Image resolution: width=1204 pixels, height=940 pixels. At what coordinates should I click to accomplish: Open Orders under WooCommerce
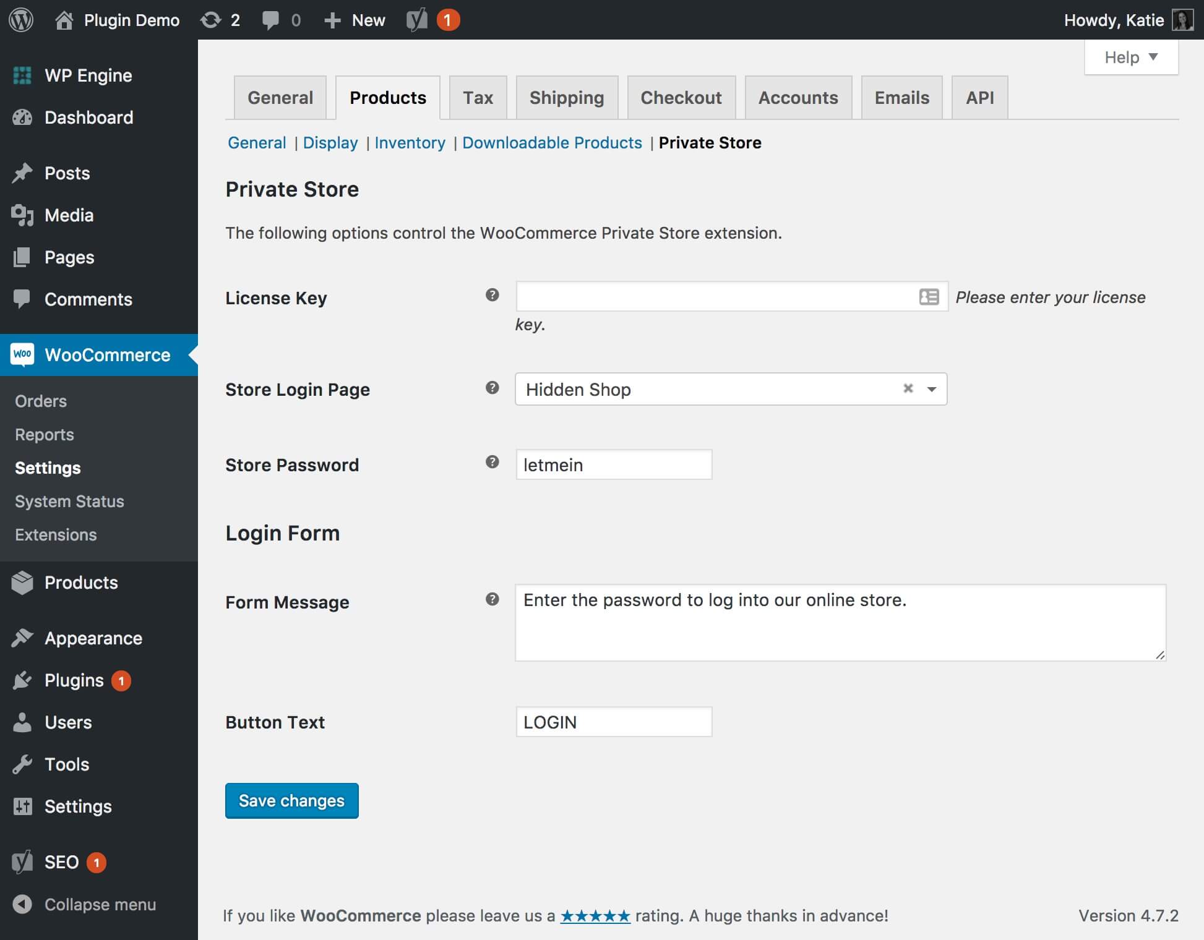pos(41,401)
